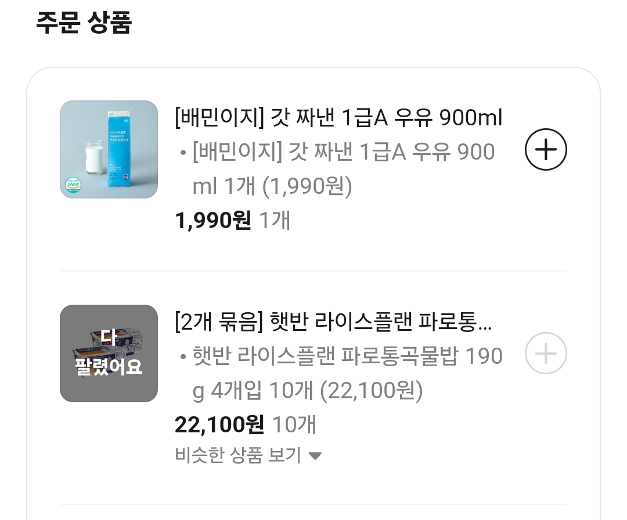Screen dimensions: 627x520
Task: Open the 배민이지 milk product thumbnail
Action: (109, 150)
